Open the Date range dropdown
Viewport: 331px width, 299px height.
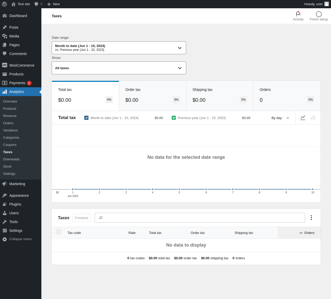point(119,48)
